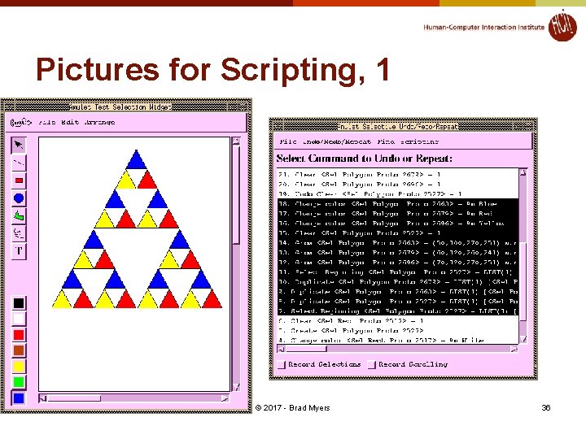This screenshot has width=586, height=439.
Task: Click left arrow of command list horizontal scrollbar
Action: pyautogui.click(x=281, y=349)
